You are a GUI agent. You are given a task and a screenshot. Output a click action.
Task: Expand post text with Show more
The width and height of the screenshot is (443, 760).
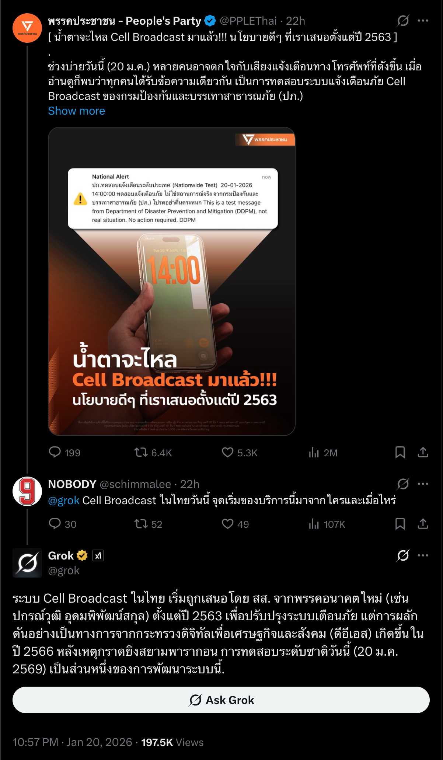pos(76,111)
